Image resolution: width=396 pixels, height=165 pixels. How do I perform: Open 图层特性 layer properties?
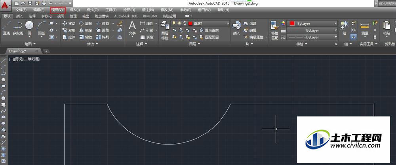tap(165, 30)
